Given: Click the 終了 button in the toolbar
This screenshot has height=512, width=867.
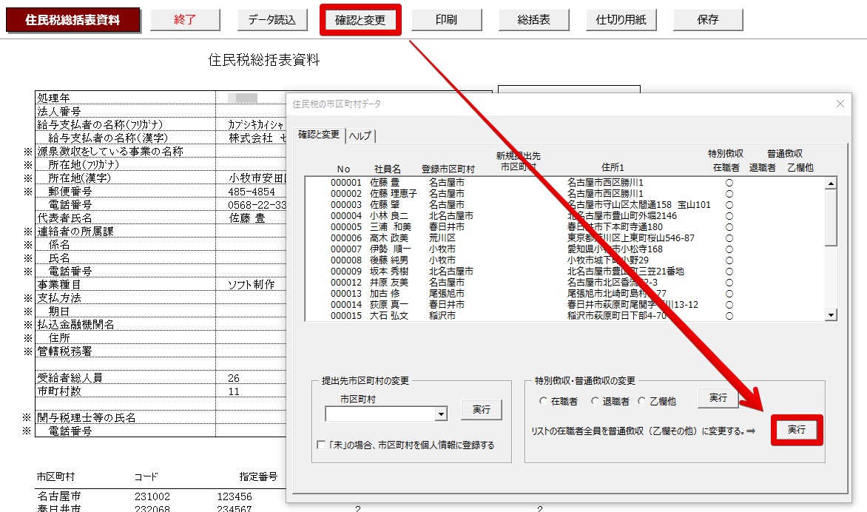Looking at the screenshot, I should coord(185,20).
